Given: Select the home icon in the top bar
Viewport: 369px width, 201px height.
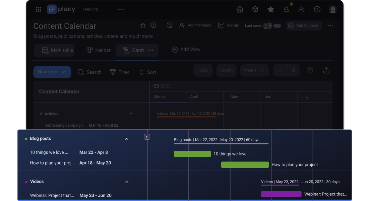Looking at the screenshot, I should coord(240,9).
